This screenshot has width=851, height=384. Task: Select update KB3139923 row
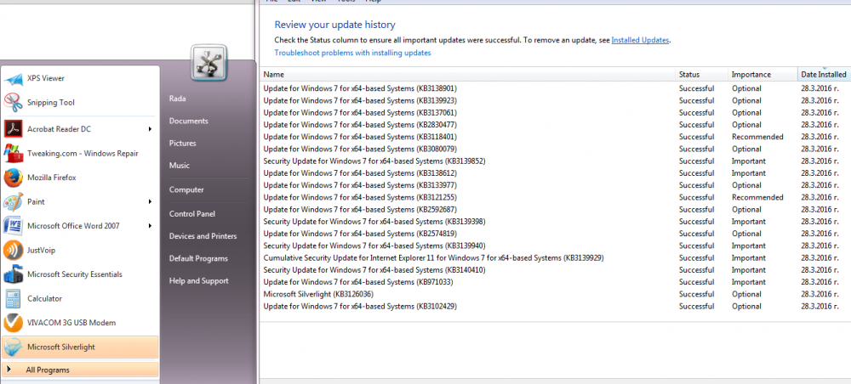pos(555,101)
